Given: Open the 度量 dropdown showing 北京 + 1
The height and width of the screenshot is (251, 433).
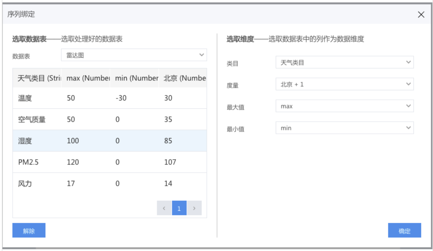Looking at the screenshot, I should coord(344,84).
